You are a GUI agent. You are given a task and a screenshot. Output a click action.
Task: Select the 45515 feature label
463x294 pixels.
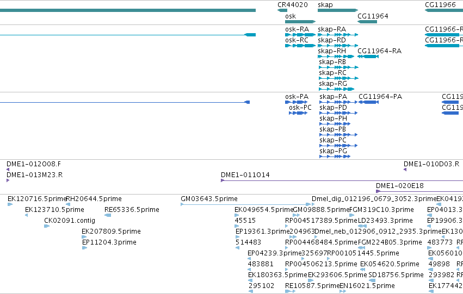click(245, 221)
